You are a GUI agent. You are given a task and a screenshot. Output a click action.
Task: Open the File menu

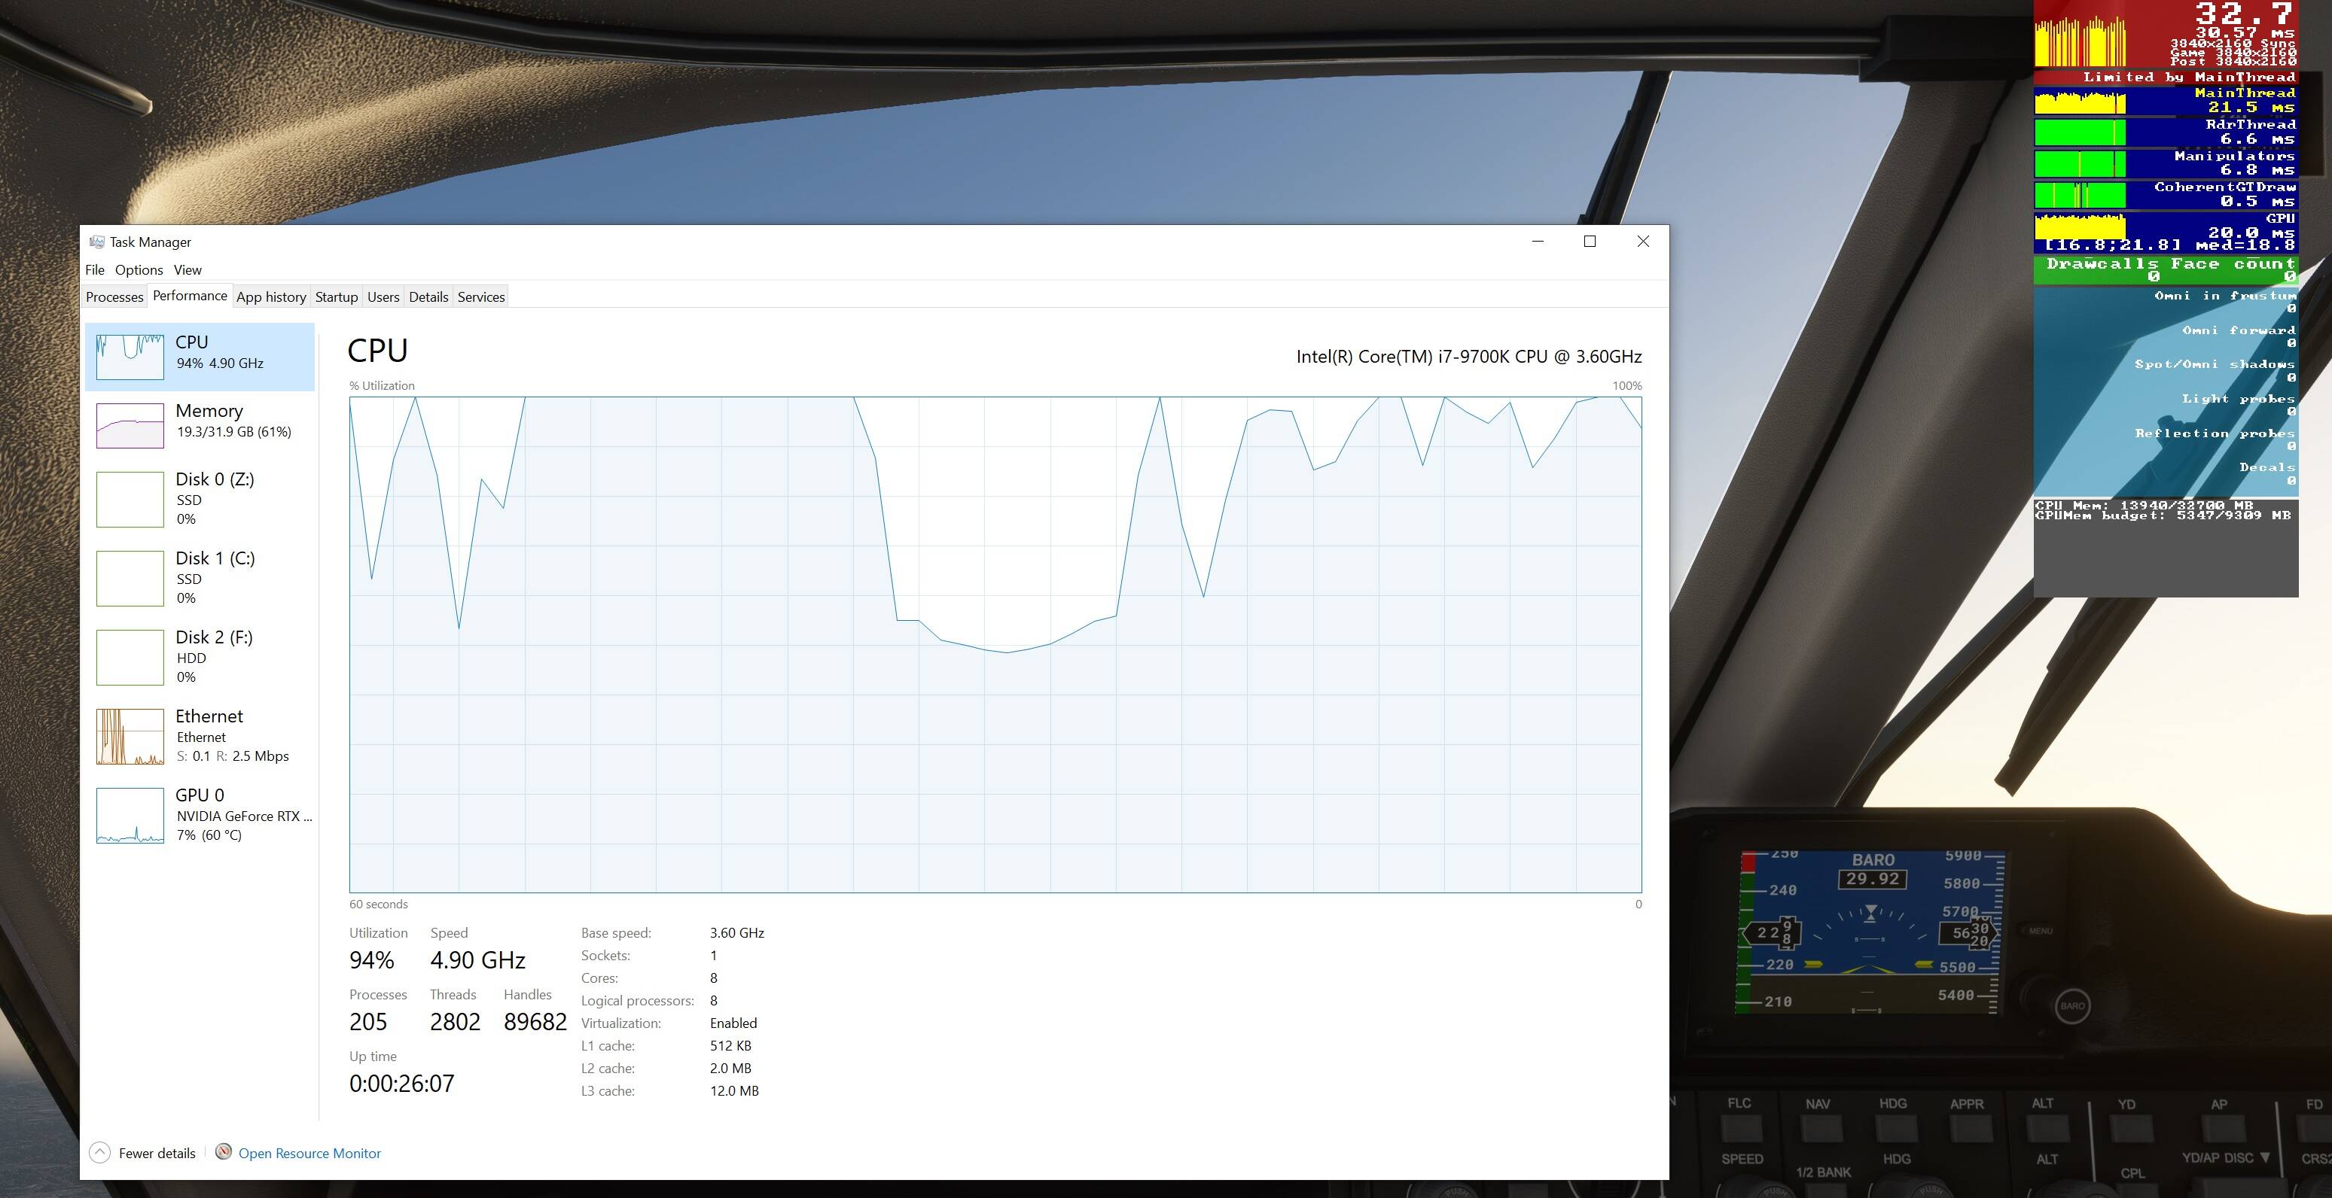95,269
